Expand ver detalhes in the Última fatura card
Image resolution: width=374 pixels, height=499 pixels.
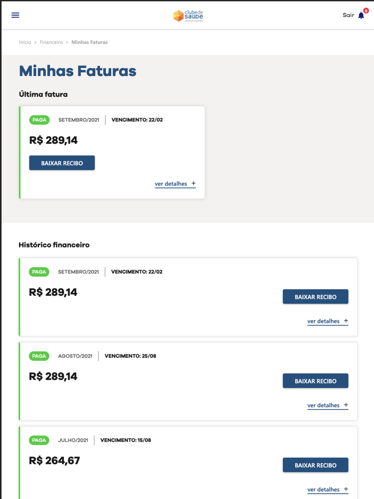(175, 184)
